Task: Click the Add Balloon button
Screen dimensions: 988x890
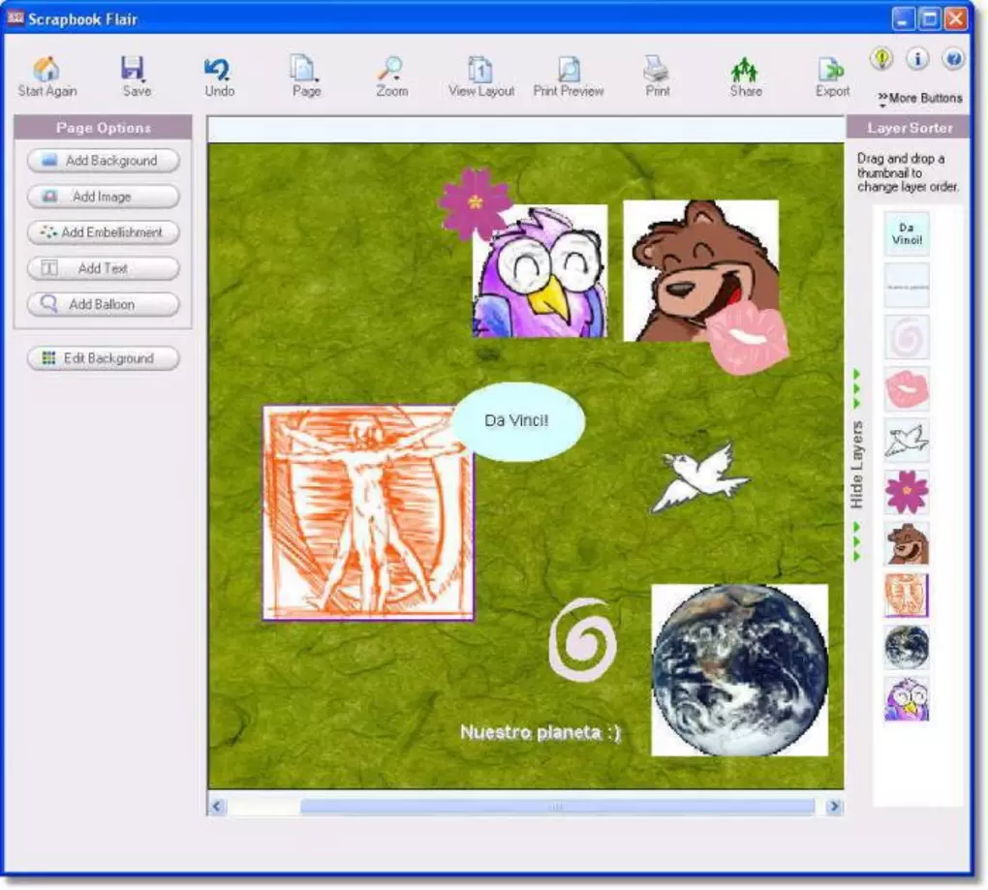Action: coord(104,304)
